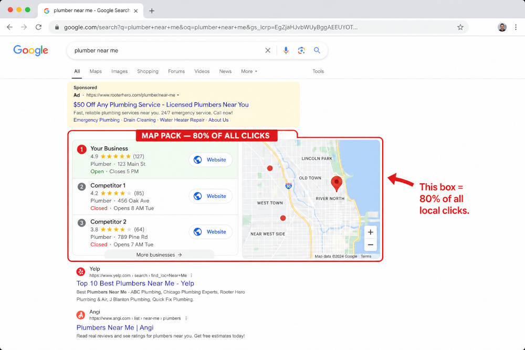The height and width of the screenshot is (350, 525).
Task: Click the padlock site info icon
Action: (x=57, y=27)
